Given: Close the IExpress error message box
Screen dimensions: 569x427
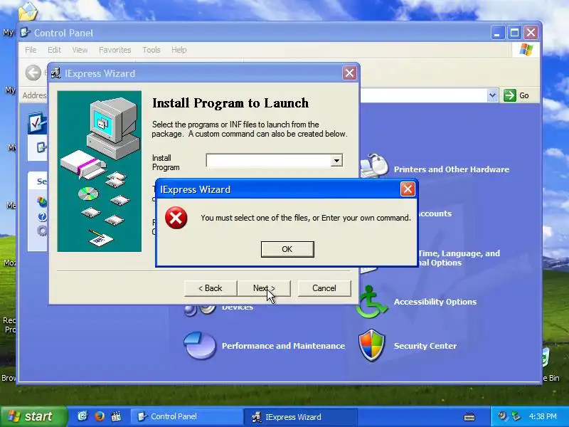Looking at the screenshot, I should pos(407,189).
